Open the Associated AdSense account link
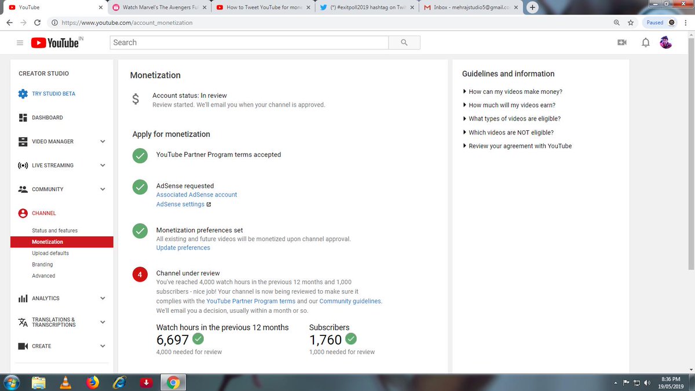The image size is (695, 391). [197, 195]
